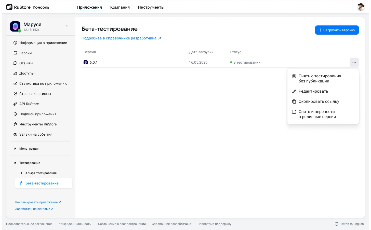
Task: Click the external arrow icon after Подробнее в справочнике
Action: coord(160,38)
